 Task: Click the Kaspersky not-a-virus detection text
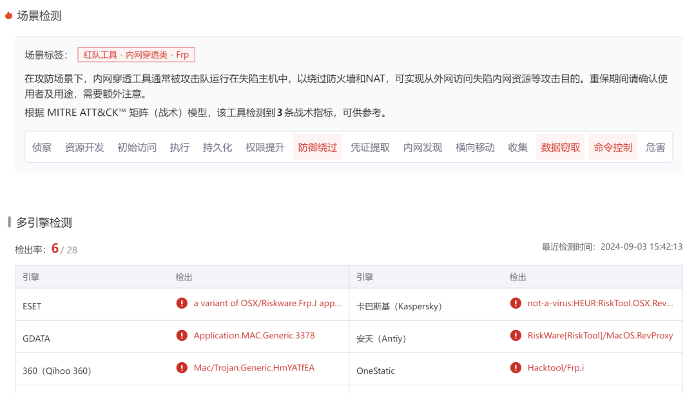click(600, 303)
